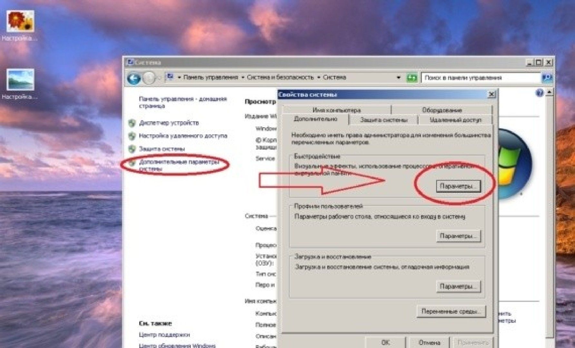Image resolution: width=575 pixels, height=348 pixels.
Task: Open the Защита системы tab
Action: click(384, 120)
